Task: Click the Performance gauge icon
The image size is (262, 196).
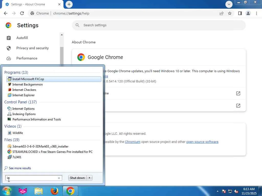Action: (9, 58)
